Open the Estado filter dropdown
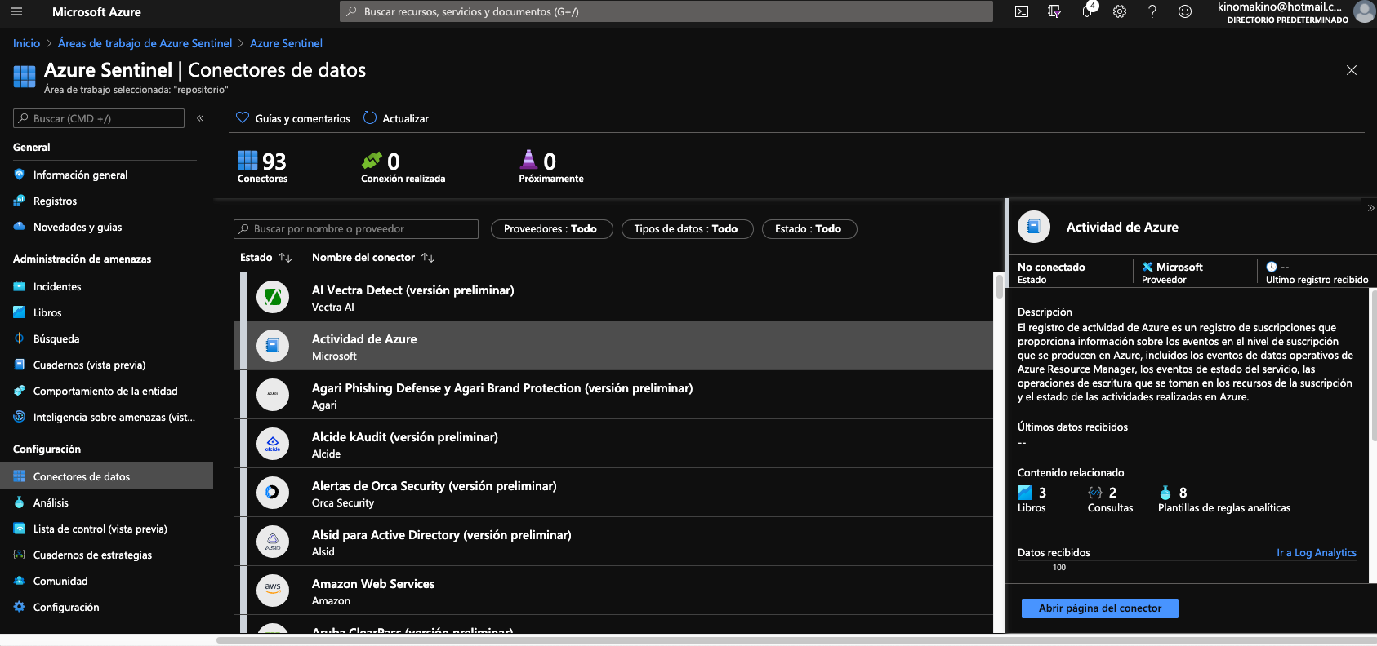 pyautogui.click(x=809, y=229)
